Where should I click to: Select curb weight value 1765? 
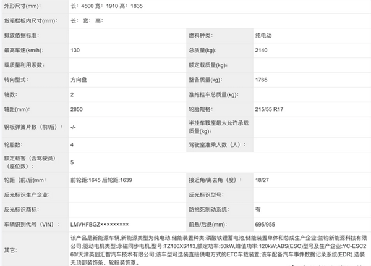[261, 80]
